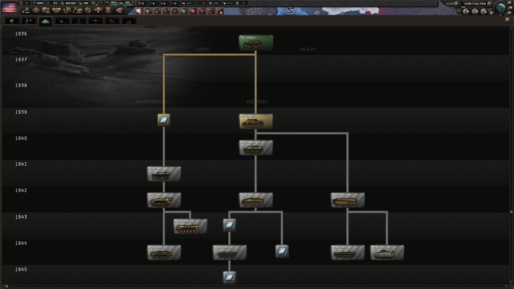The image size is (514, 289).
Task: Toggle the air map mode button
Action: 484,12
